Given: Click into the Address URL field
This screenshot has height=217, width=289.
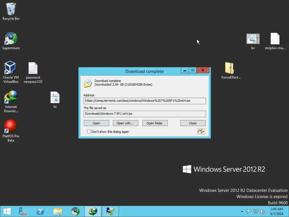Looking at the screenshot, I should 144,101.
